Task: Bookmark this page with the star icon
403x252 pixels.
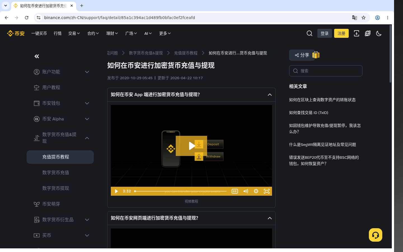Action: (364, 18)
